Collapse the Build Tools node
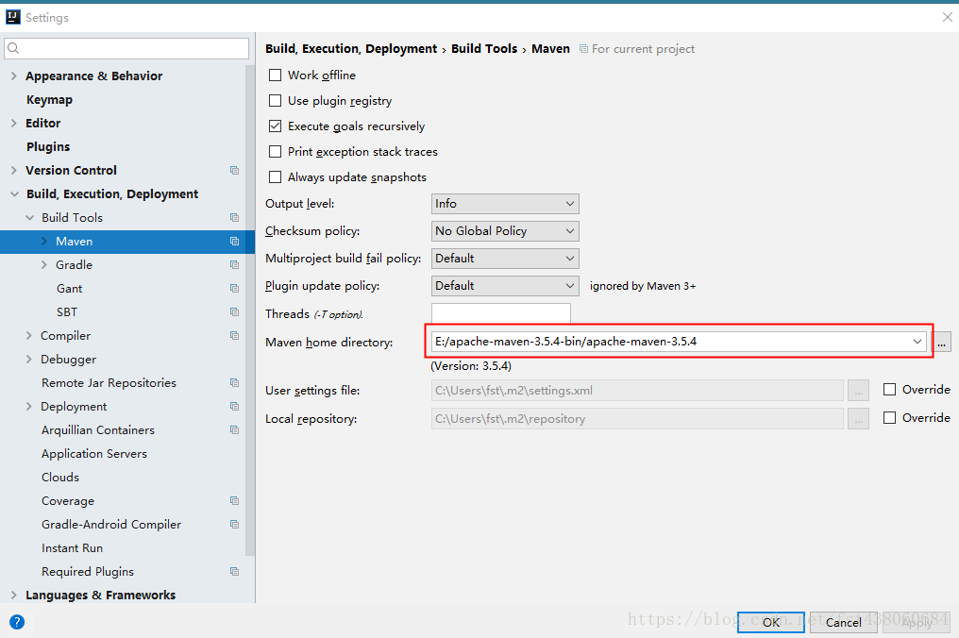 point(29,218)
